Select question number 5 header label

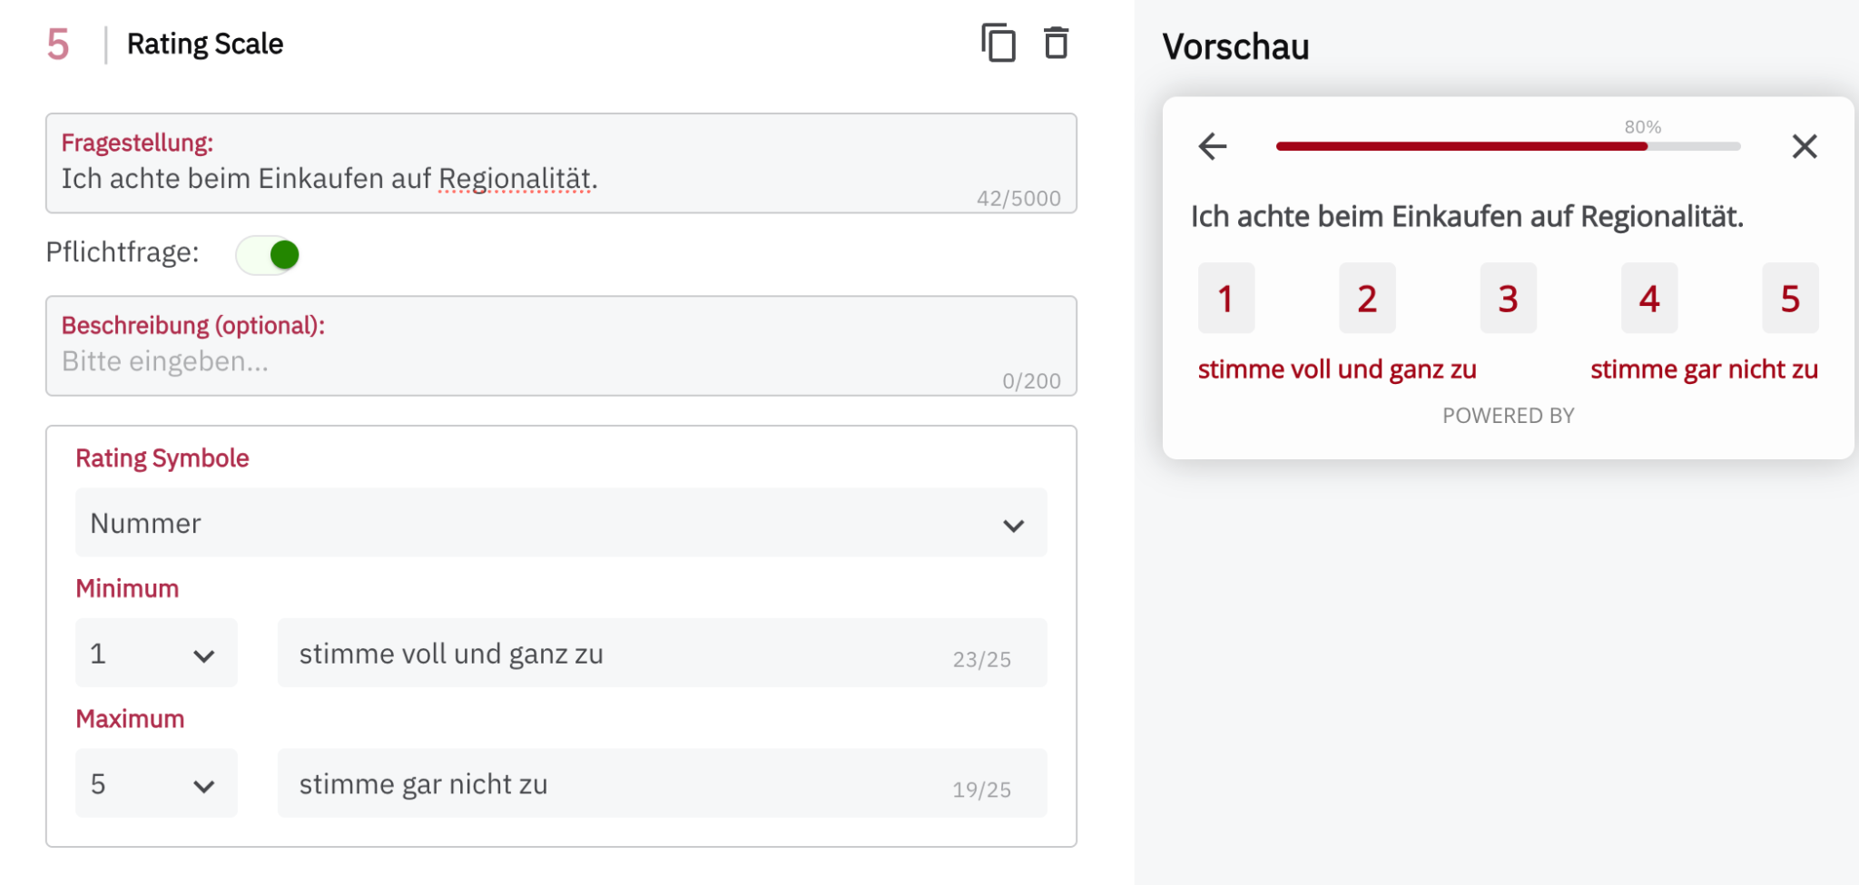57,43
